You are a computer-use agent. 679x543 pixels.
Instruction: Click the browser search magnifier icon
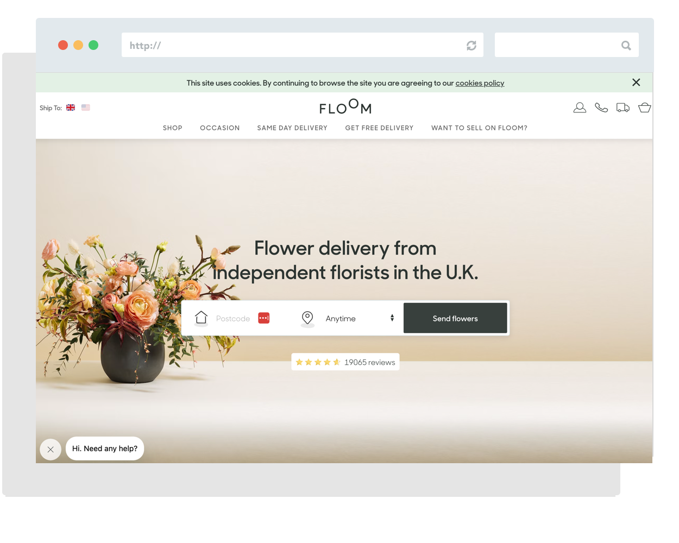tap(626, 46)
